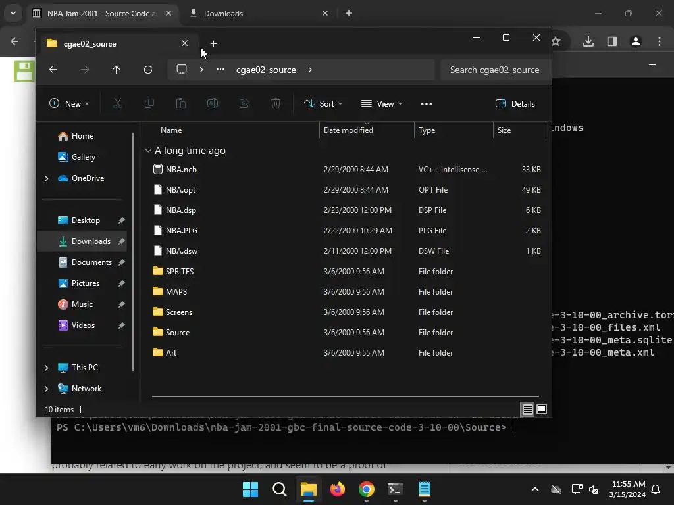This screenshot has width=674, height=505.
Task: Click the Search cgae02_source field
Action: (496, 70)
